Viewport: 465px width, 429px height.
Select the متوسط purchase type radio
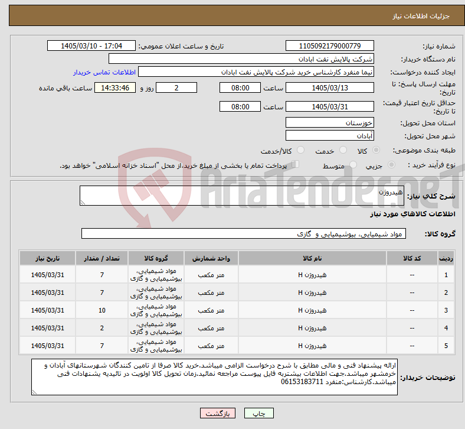click(353, 165)
